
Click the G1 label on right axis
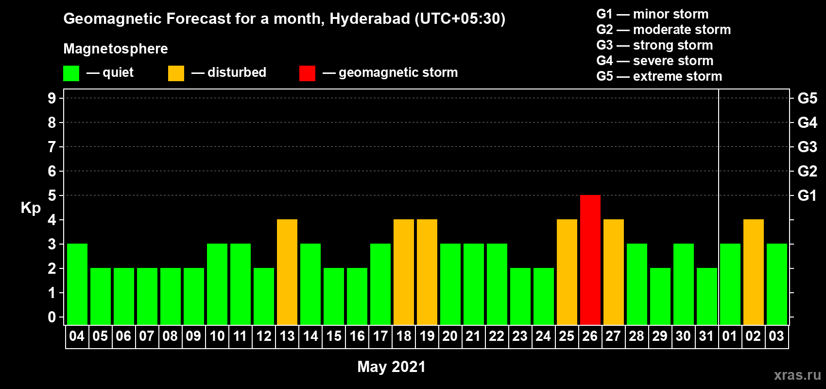click(807, 195)
